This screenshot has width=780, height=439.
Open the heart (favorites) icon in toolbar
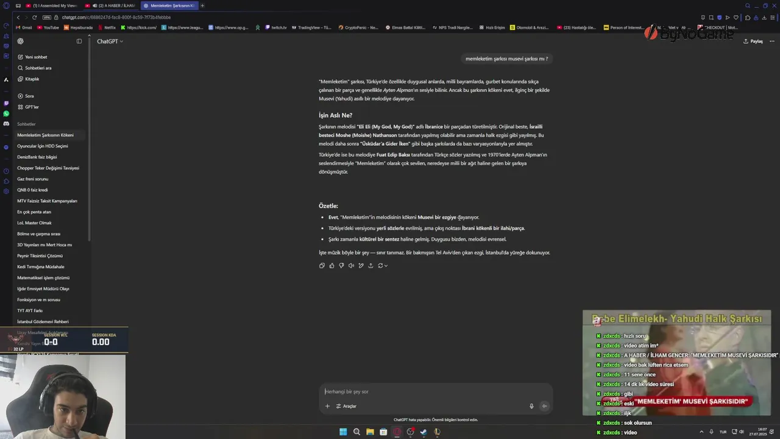coord(736,17)
